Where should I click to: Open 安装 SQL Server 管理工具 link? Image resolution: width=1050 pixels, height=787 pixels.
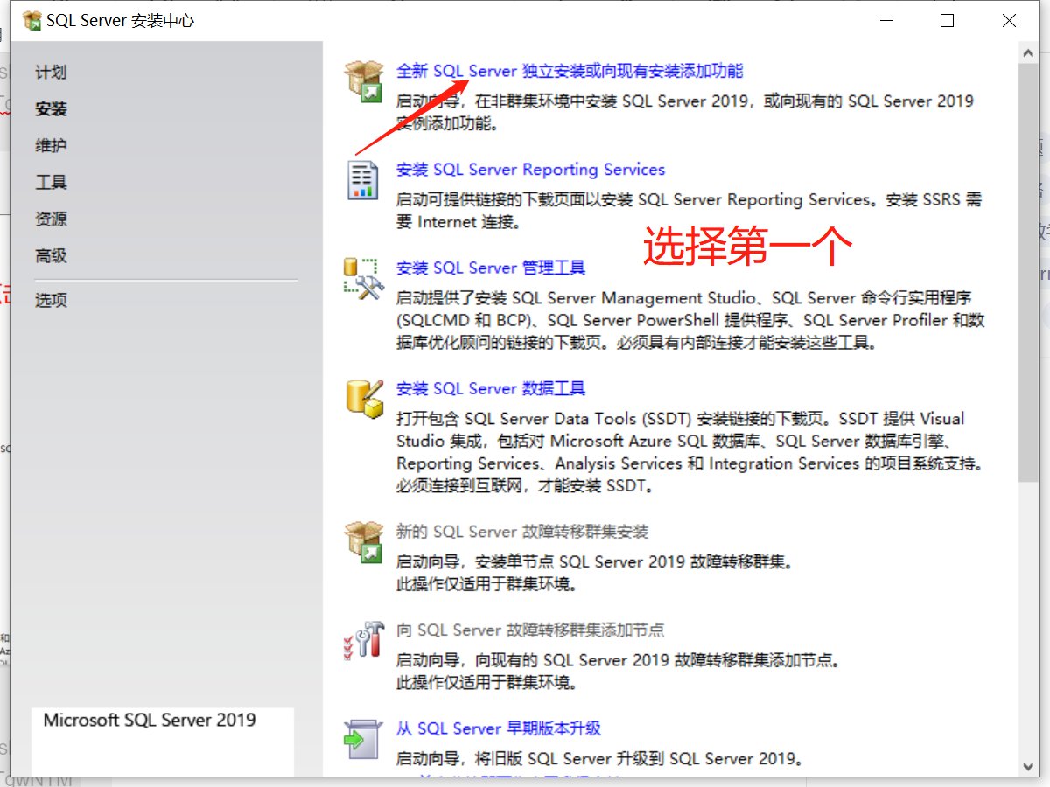point(491,268)
